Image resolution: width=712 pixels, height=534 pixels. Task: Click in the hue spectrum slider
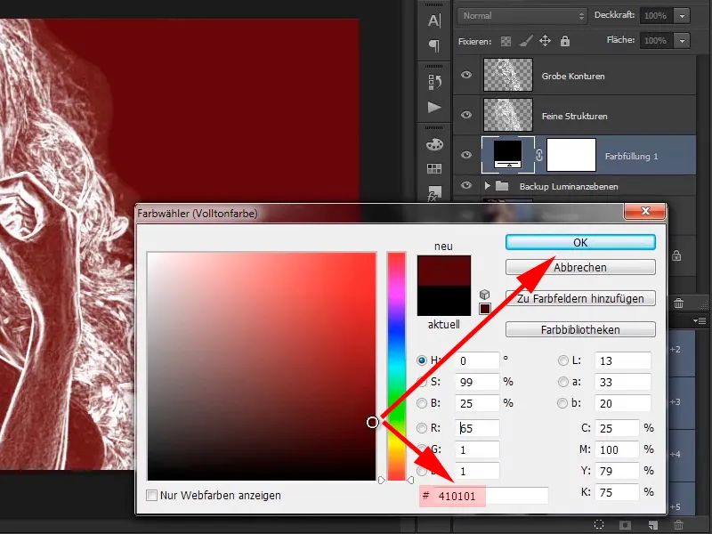click(x=396, y=366)
